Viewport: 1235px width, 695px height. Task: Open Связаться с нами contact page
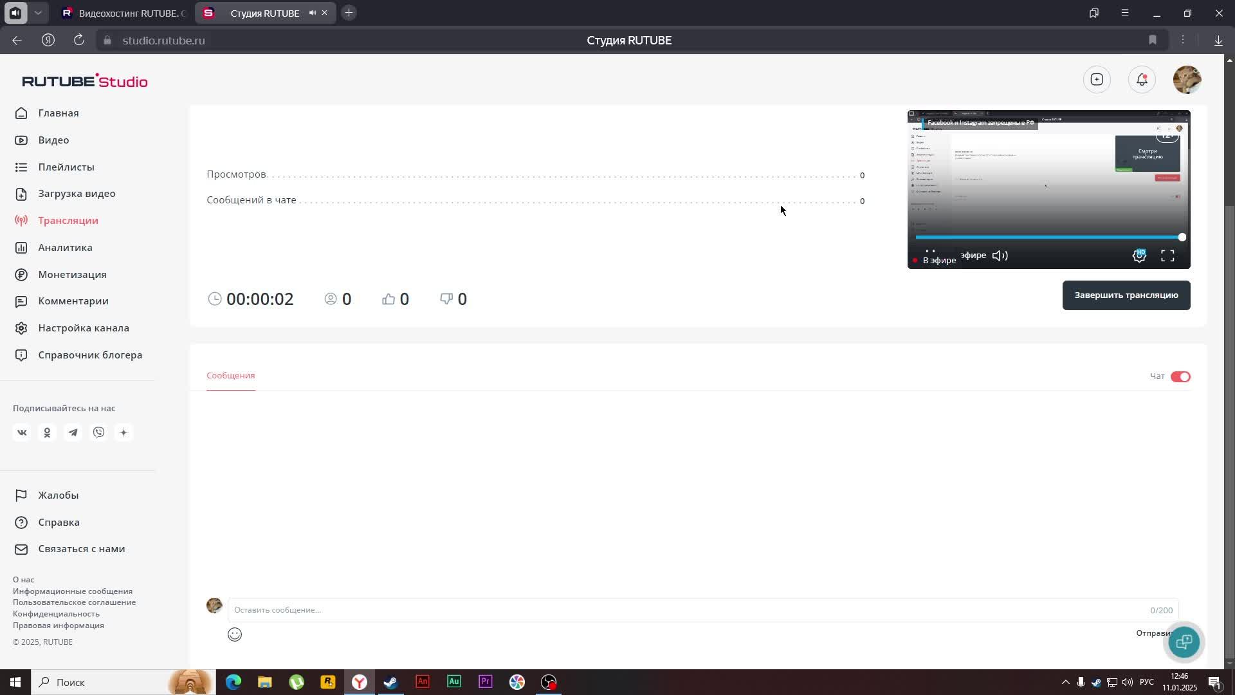coord(81,549)
